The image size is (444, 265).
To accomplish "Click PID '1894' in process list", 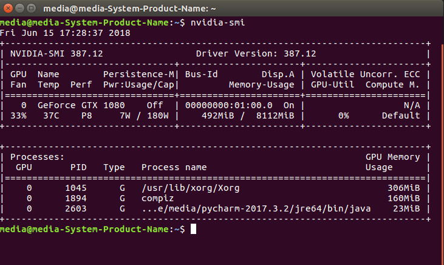I will pyautogui.click(x=75, y=198).
